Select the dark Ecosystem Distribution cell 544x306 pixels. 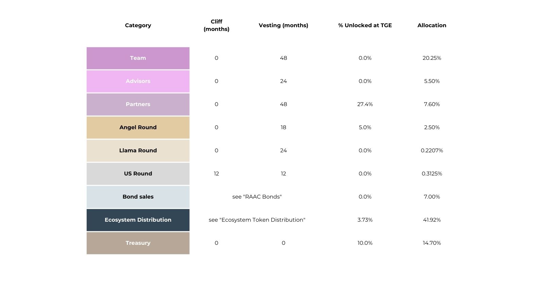point(138,220)
